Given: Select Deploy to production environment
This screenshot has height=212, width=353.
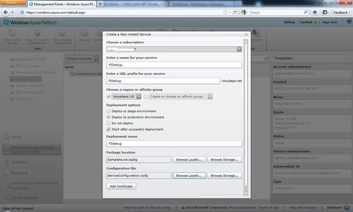Looking at the screenshot, I should 109,117.
